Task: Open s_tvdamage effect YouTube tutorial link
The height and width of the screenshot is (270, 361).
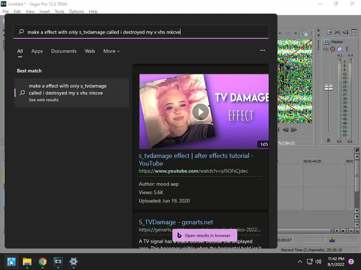Action: pyautogui.click(x=196, y=159)
